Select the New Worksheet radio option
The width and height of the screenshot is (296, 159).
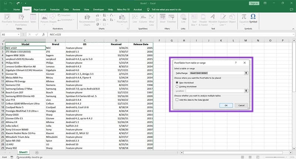pos(177,82)
